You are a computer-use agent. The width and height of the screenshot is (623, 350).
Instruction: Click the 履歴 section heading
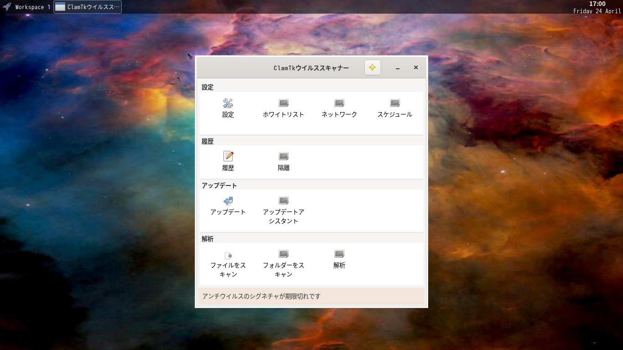208,141
